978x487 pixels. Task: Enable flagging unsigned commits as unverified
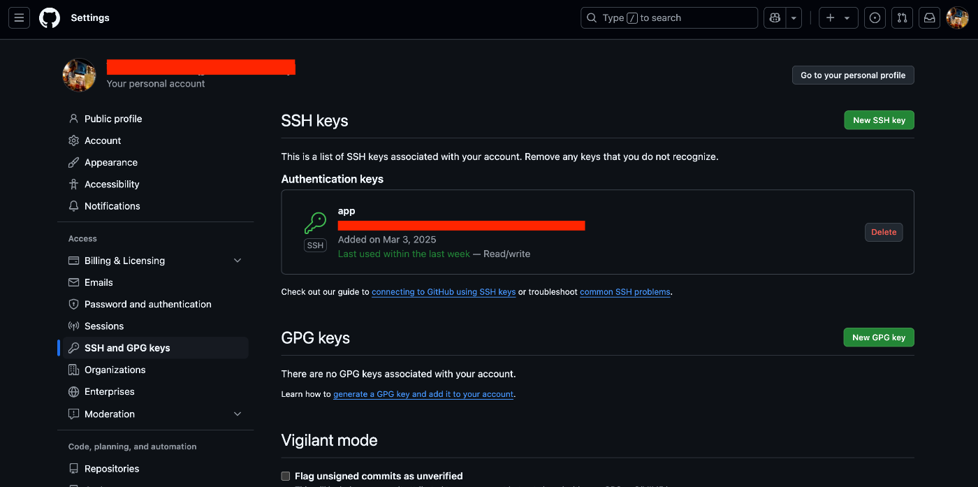286,475
